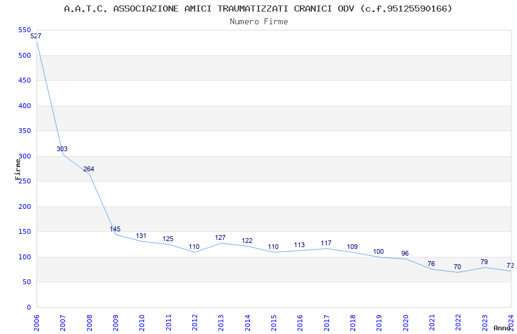Image resolution: width=517 pixels, height=334 pixels.
Task: Click the y-axis value 100
Action: [25, 257]
